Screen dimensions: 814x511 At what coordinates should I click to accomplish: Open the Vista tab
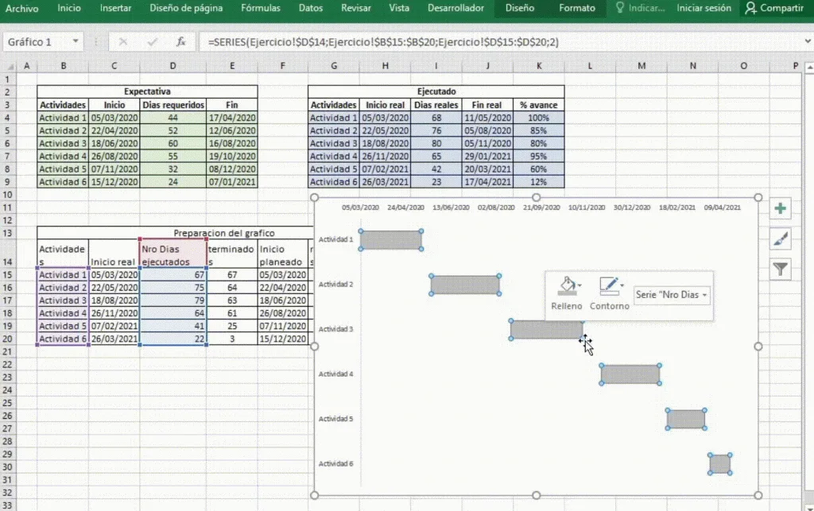[x=399, y=8]
